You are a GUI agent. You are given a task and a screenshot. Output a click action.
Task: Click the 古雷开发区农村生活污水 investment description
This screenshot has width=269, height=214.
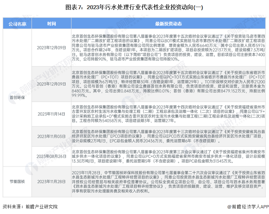[168, 114]
